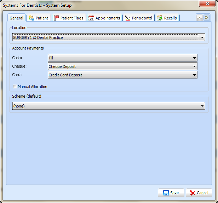Open the Scheme (default) dropdown arrow
Image resolution: width=218 pixels, height=203 pixels.
click(x=202, y=106)
